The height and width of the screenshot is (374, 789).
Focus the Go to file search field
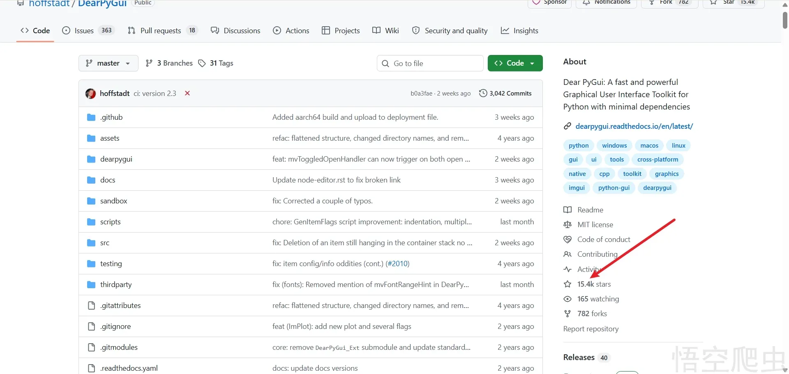click(x=430, y=63)
